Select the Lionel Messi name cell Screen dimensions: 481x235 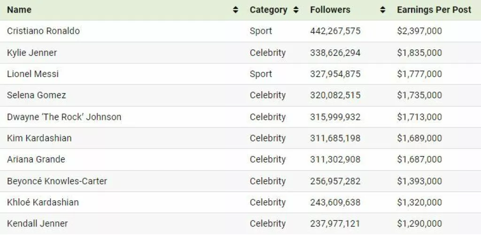point(33,74)
